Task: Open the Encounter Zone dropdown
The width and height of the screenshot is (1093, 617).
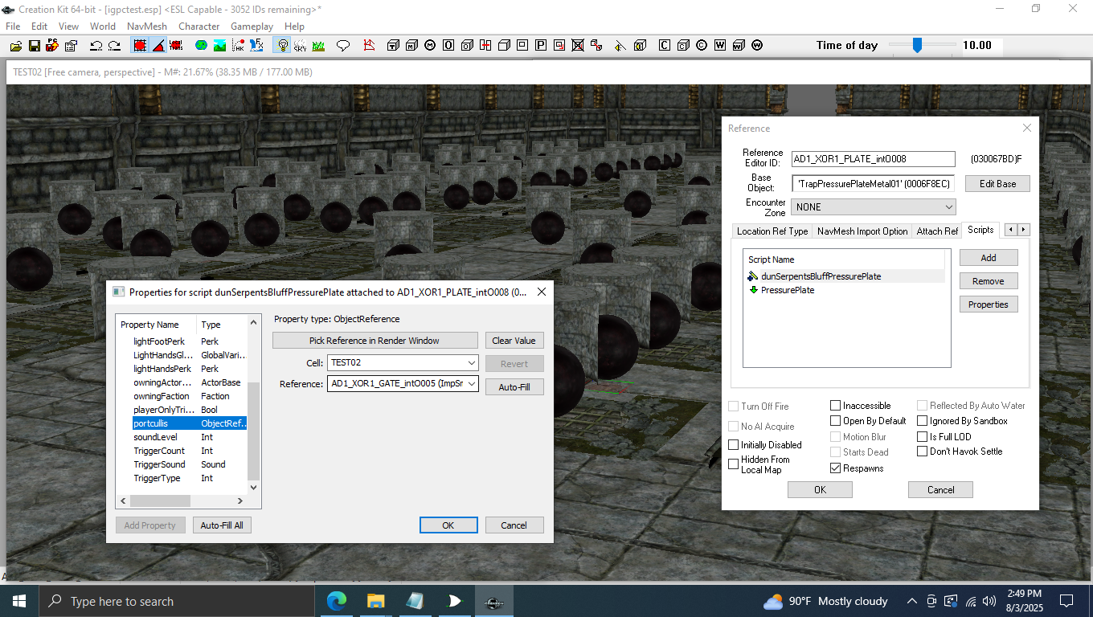Action: tap(874, 206)
